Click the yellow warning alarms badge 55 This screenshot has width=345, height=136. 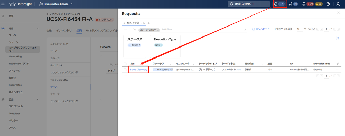319,4
